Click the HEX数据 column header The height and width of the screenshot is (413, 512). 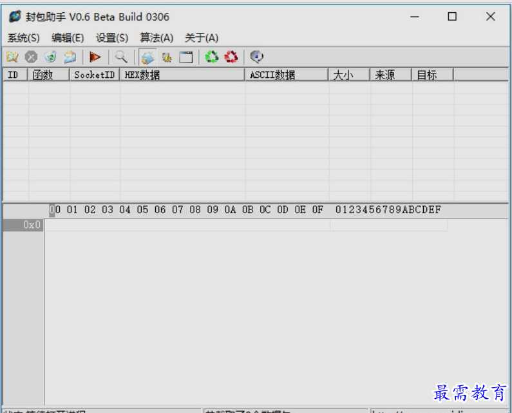click(182, 75)
